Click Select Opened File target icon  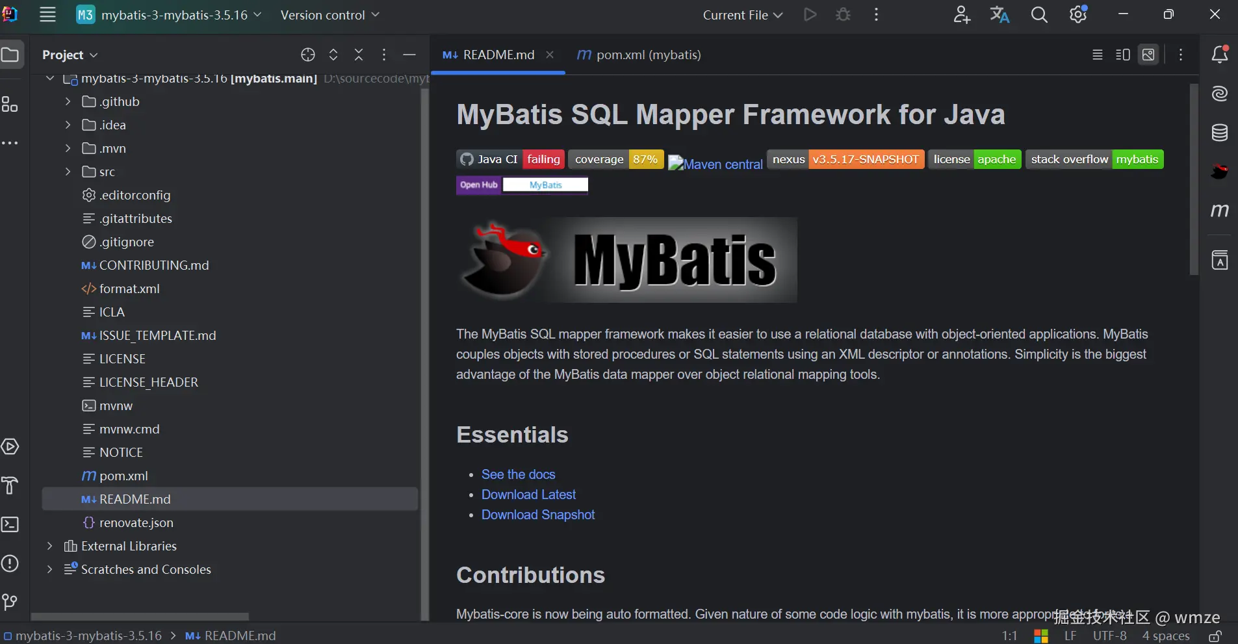308,55
